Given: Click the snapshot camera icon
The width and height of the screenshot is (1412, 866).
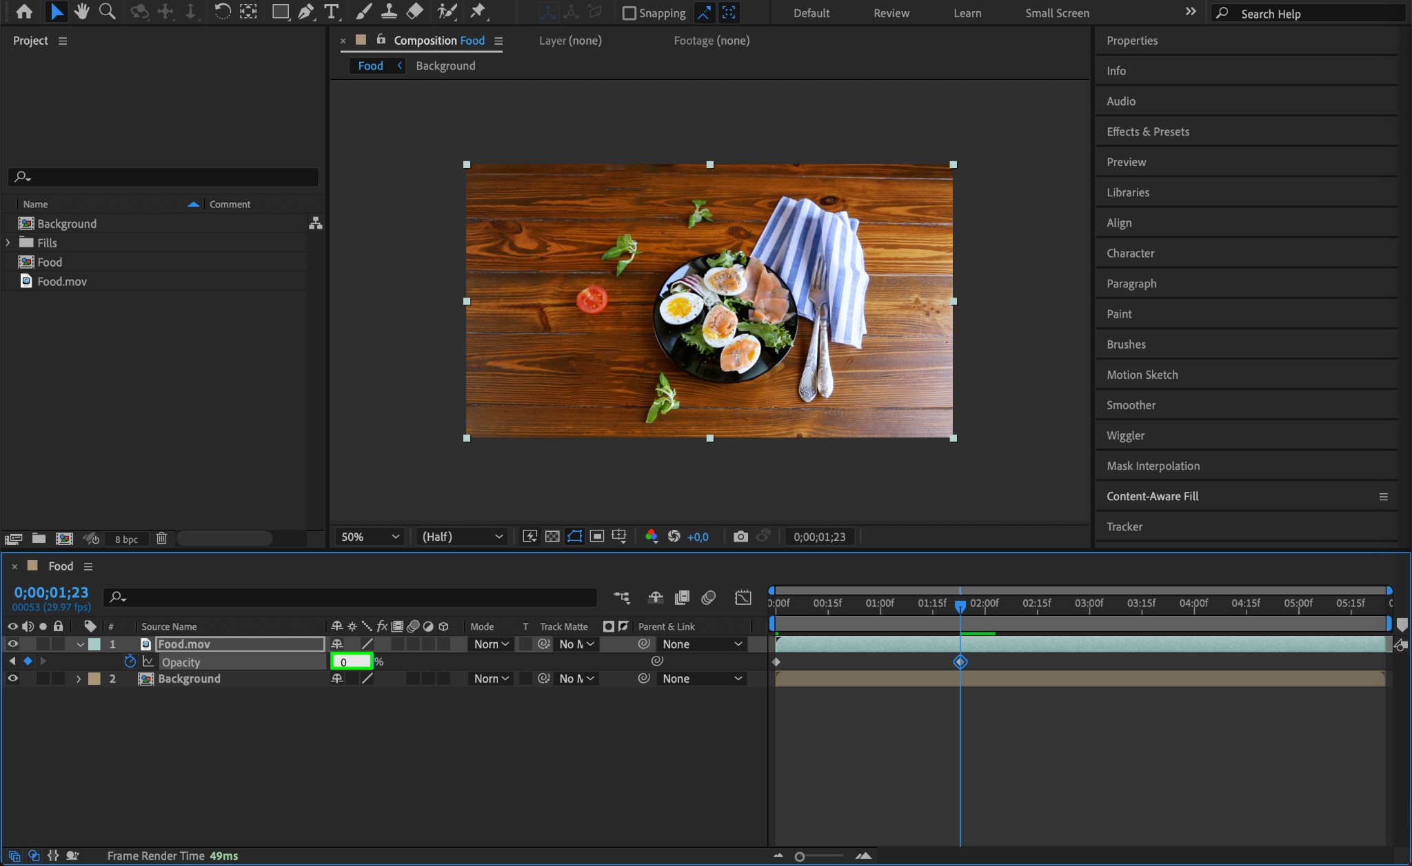Looking at the screenshot, I should point(740,537).
